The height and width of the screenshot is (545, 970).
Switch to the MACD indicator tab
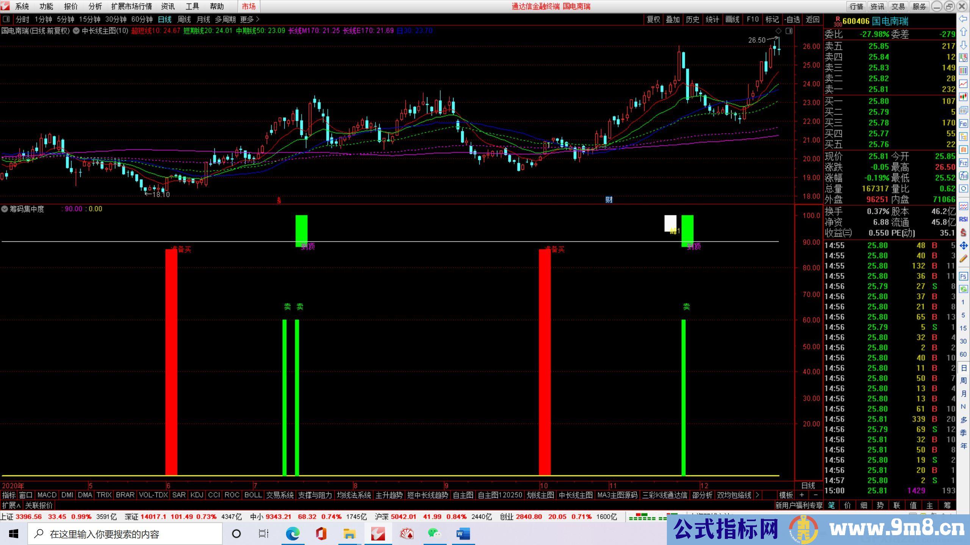tap(47, 495)
